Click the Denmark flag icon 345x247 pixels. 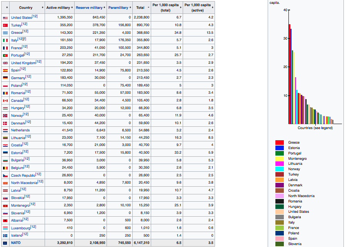pos(5,123)
